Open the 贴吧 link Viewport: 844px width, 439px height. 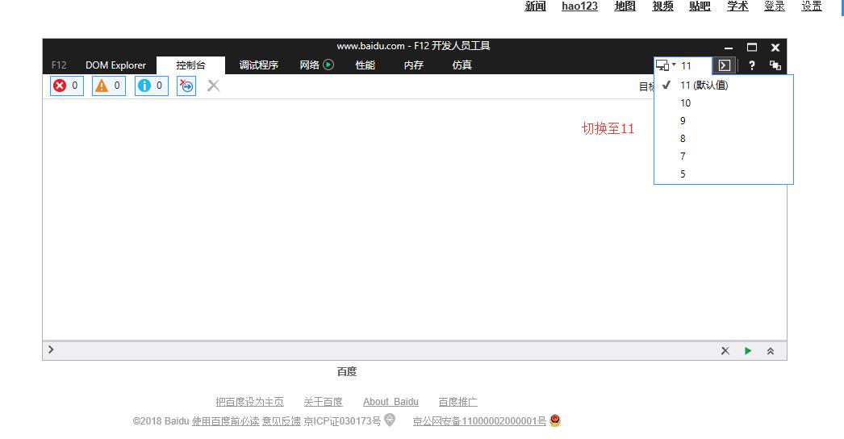click(700, 6)
